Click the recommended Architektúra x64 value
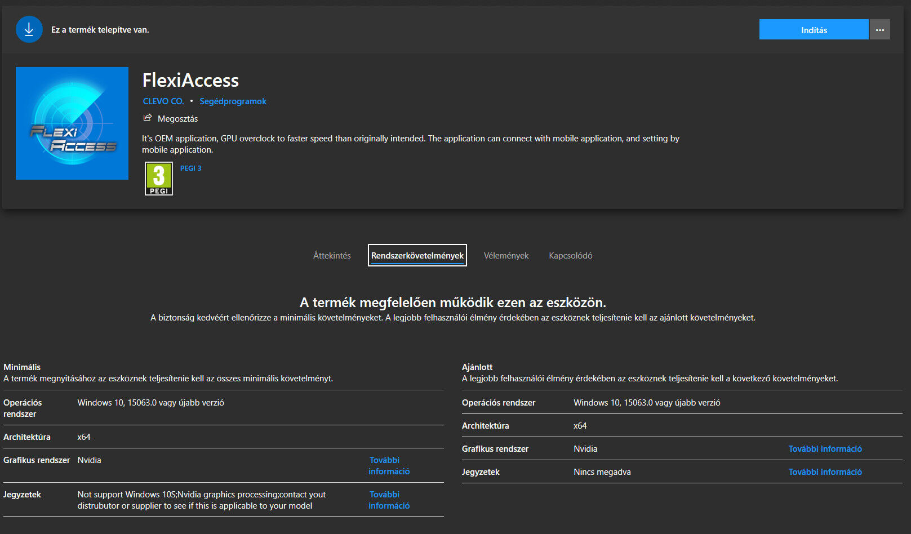Image resolution: width=911 pixels, height=534 pixels. [580, 426]
